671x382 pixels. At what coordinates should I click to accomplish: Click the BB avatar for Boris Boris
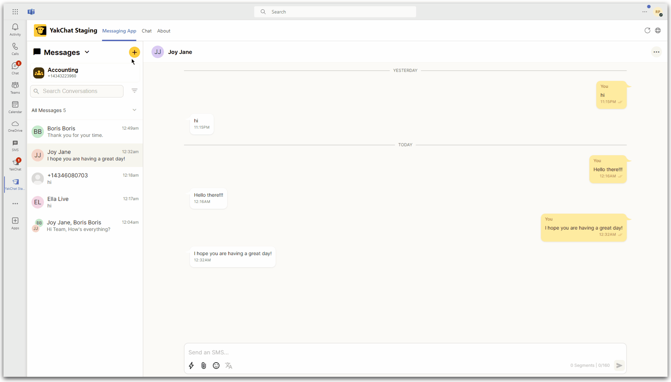(x=38, y=132)
